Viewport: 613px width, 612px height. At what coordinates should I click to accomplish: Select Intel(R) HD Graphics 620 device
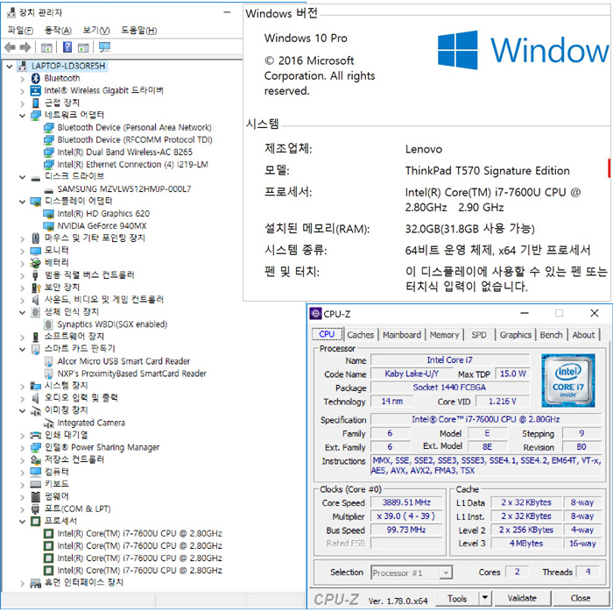point(103,214)
